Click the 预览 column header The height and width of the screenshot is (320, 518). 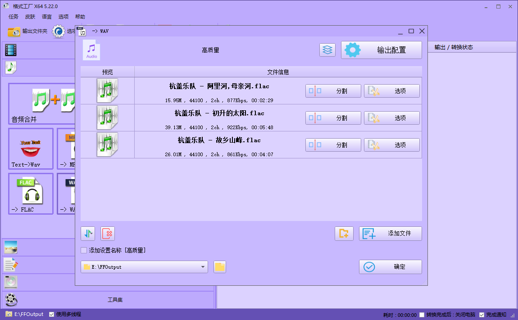pos(107,72)
